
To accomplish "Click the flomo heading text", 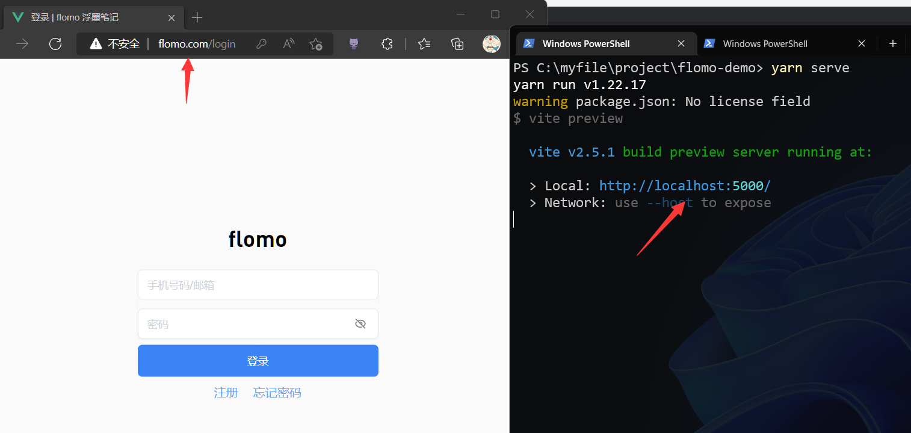I will click(x=258, y=240).
